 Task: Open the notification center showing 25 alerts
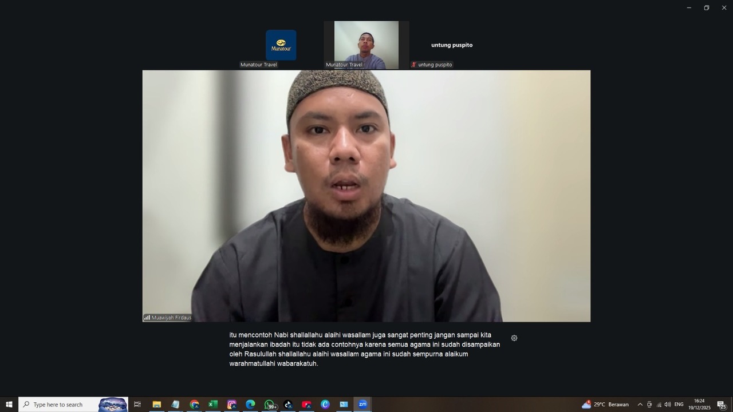click(723, 405)
